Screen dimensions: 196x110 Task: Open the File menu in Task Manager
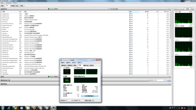tap(63, 63)
